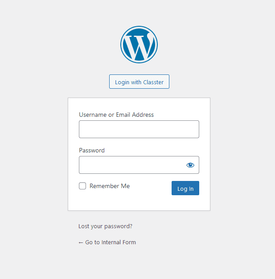The width and height of the screenshot is (275, 279).
Task: Click Login with Classter button
Action: pos(139,82)
